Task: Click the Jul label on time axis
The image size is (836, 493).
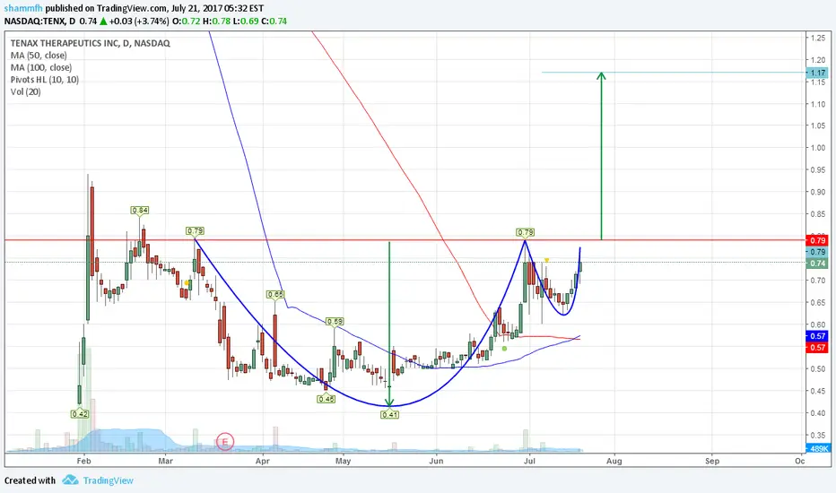Action: [529, 461]
